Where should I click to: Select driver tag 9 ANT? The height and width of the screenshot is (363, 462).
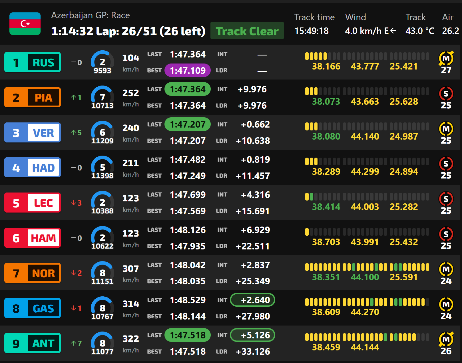[33, 343]
